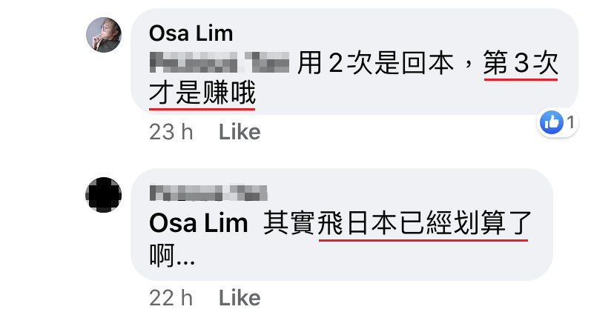Like the reply posted 22 h ago
Viewport: 614px width, 315px height.
pos(240,298)
